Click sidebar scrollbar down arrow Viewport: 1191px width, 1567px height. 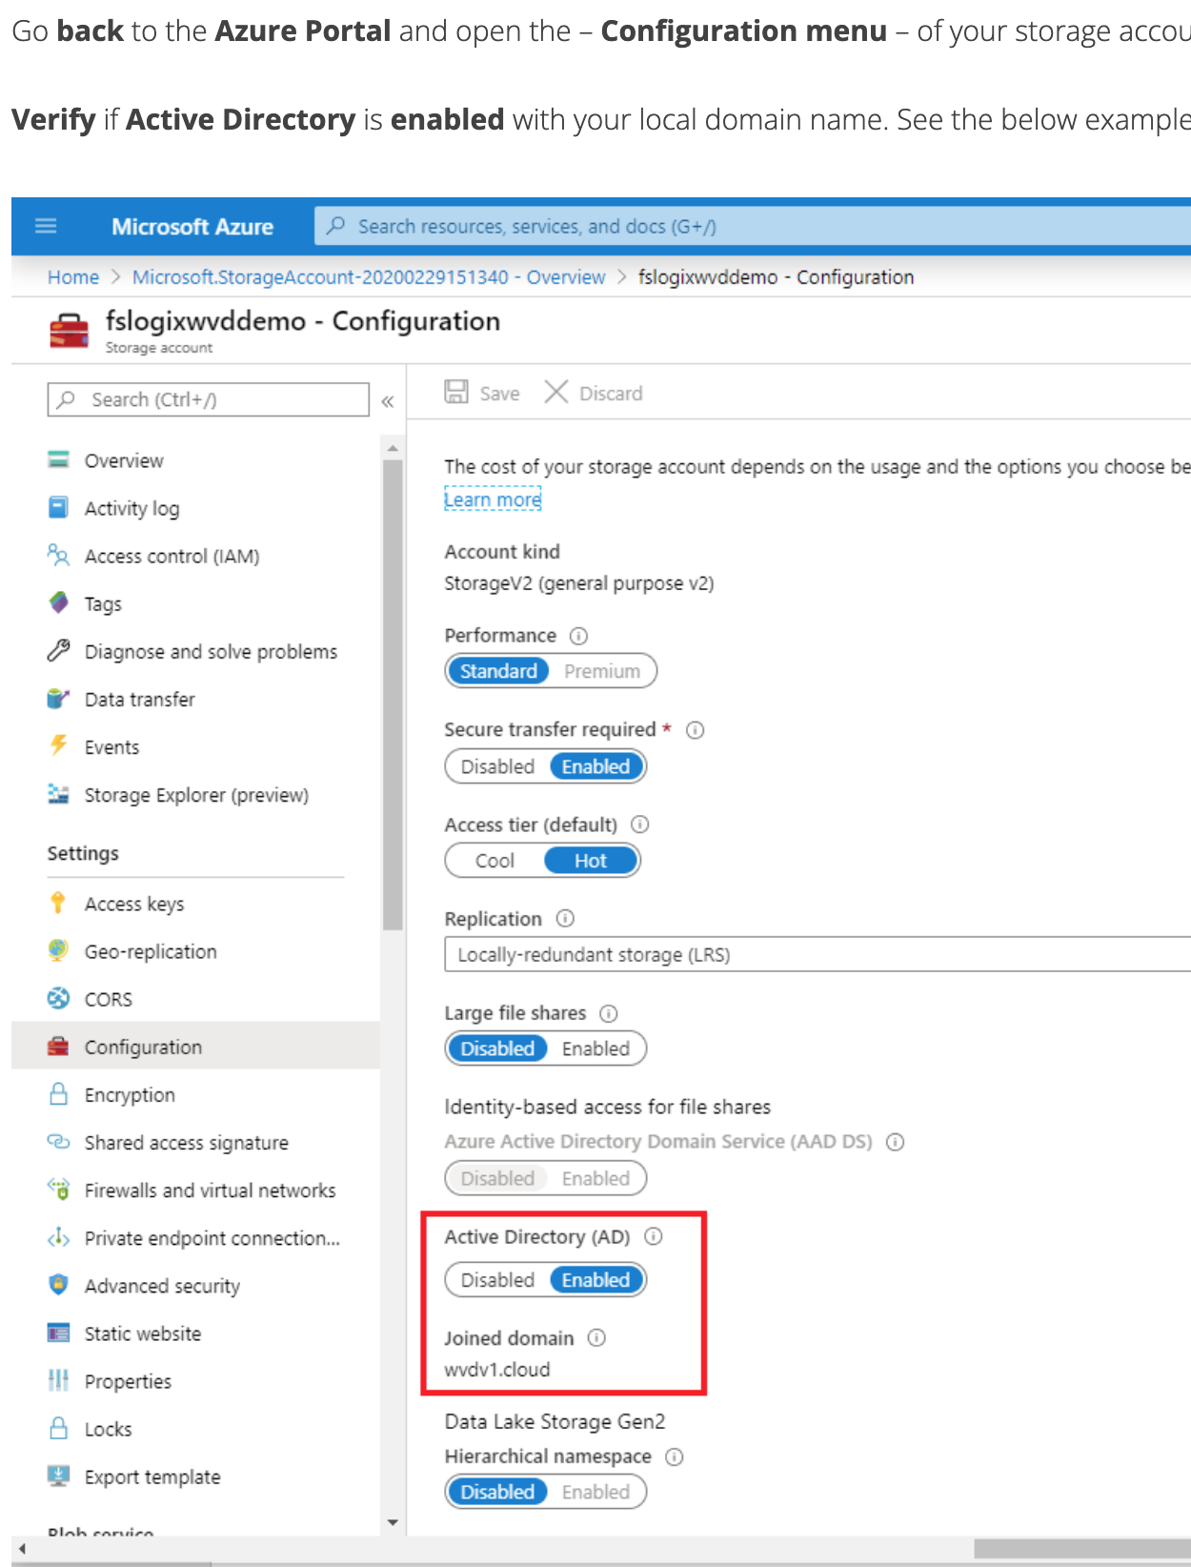click(x=393, y=1522)
